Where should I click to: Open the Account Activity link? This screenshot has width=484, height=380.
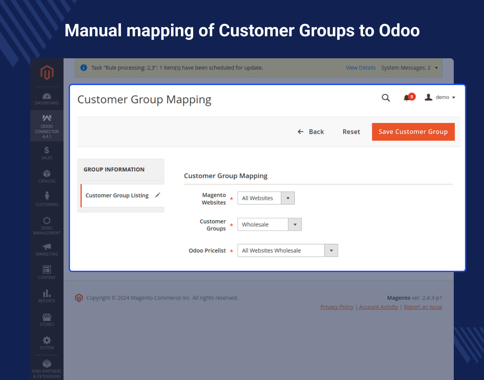(x=379, y=307)
